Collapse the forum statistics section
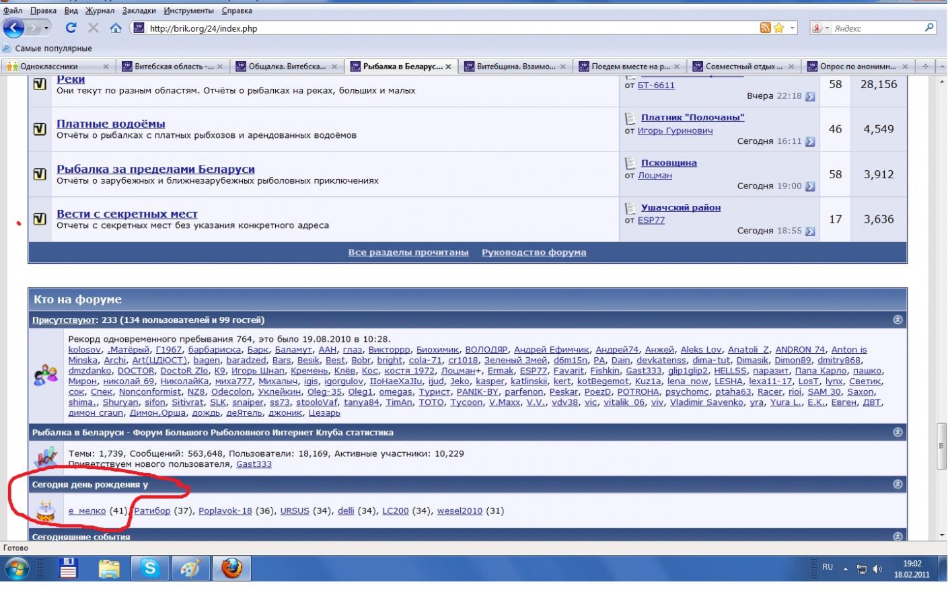948x592 pixels. point(898,433)
